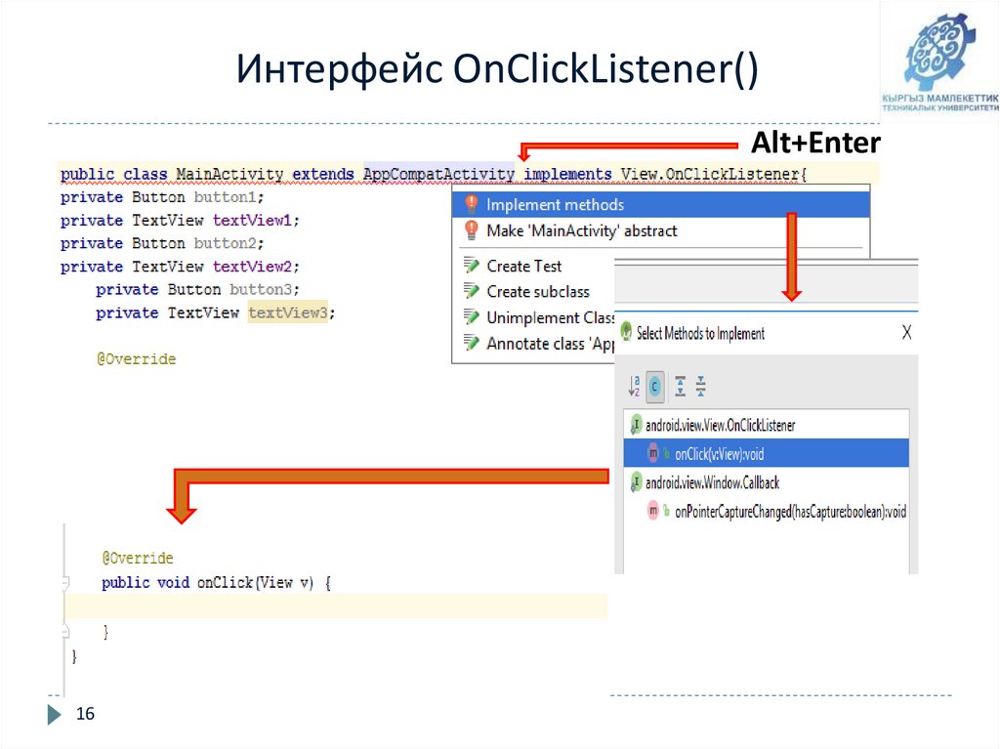Click the X to close Select Methods to Implement
1000x749 pixels.
point(907,333)
